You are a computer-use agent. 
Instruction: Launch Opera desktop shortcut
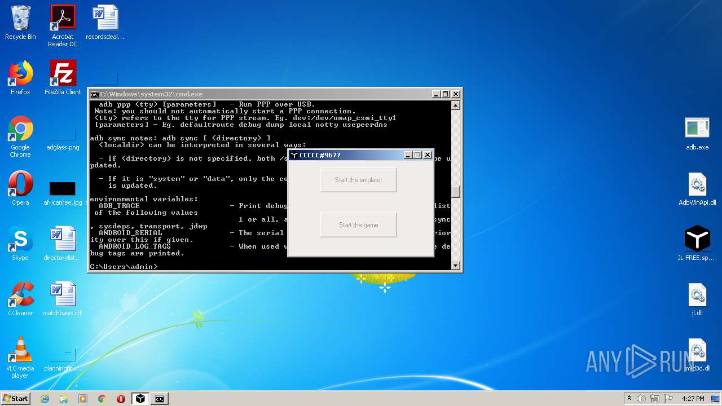(x=20, y=188)
